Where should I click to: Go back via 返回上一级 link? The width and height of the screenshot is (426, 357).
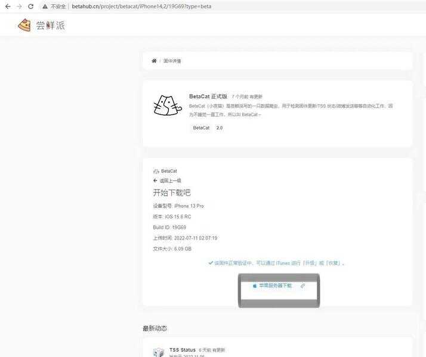170,181
